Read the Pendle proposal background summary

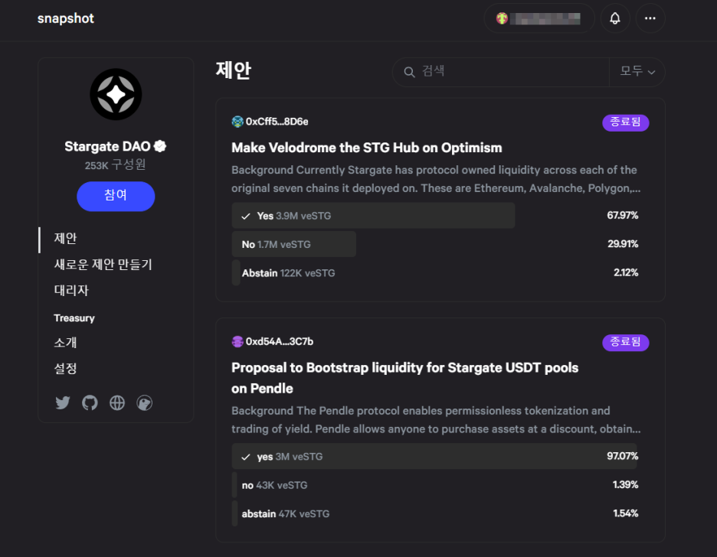(x=436, y=420)
